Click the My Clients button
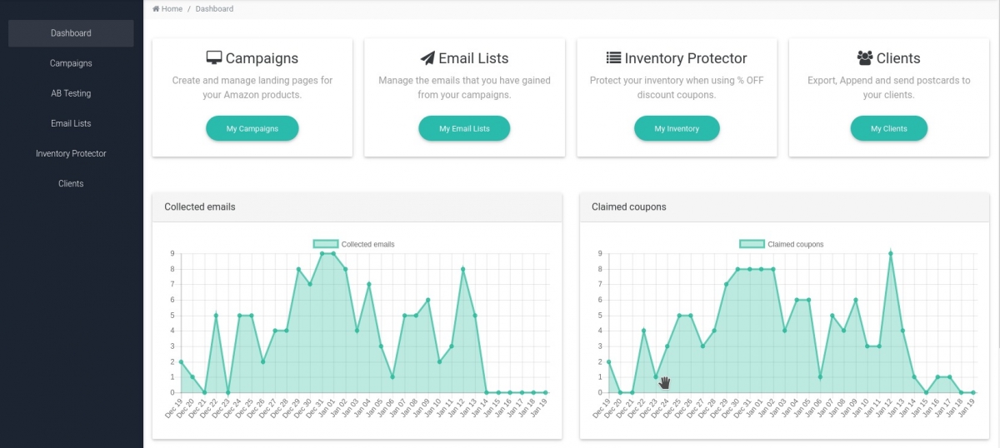Image resolution: width=1000 pixels, height=448 pixels. [888, 129]
